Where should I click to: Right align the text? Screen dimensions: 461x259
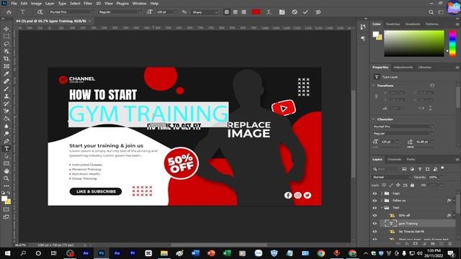coord(243,12)
